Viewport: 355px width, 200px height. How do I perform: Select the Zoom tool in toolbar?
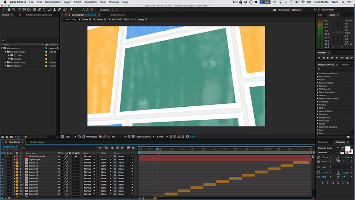(14, 10)
